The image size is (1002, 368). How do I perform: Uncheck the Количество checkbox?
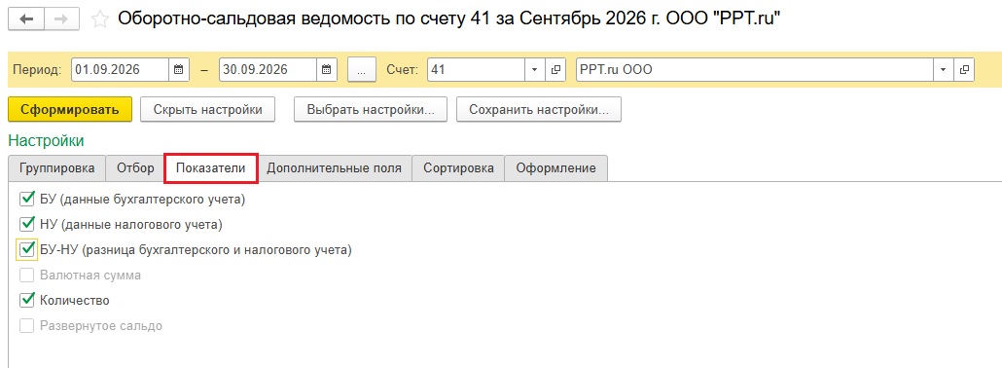(x=27, y=300)
